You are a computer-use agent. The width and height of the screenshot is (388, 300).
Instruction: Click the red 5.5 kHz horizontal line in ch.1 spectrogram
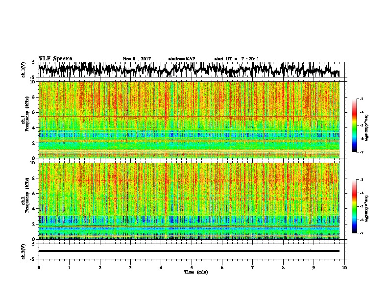[189, 116]
